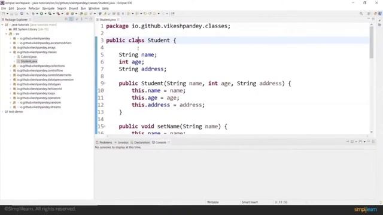This screenshot has height=215, width=383.
Task: Click the New Java Package icon
Action: click(x=67, y=14)
